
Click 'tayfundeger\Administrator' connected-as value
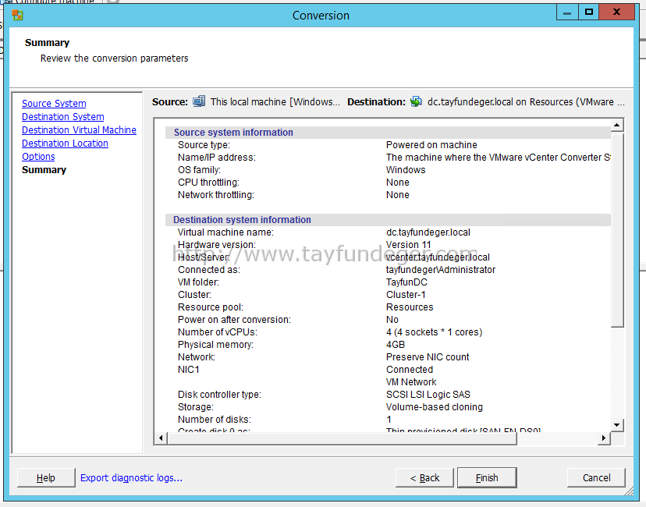441,270
